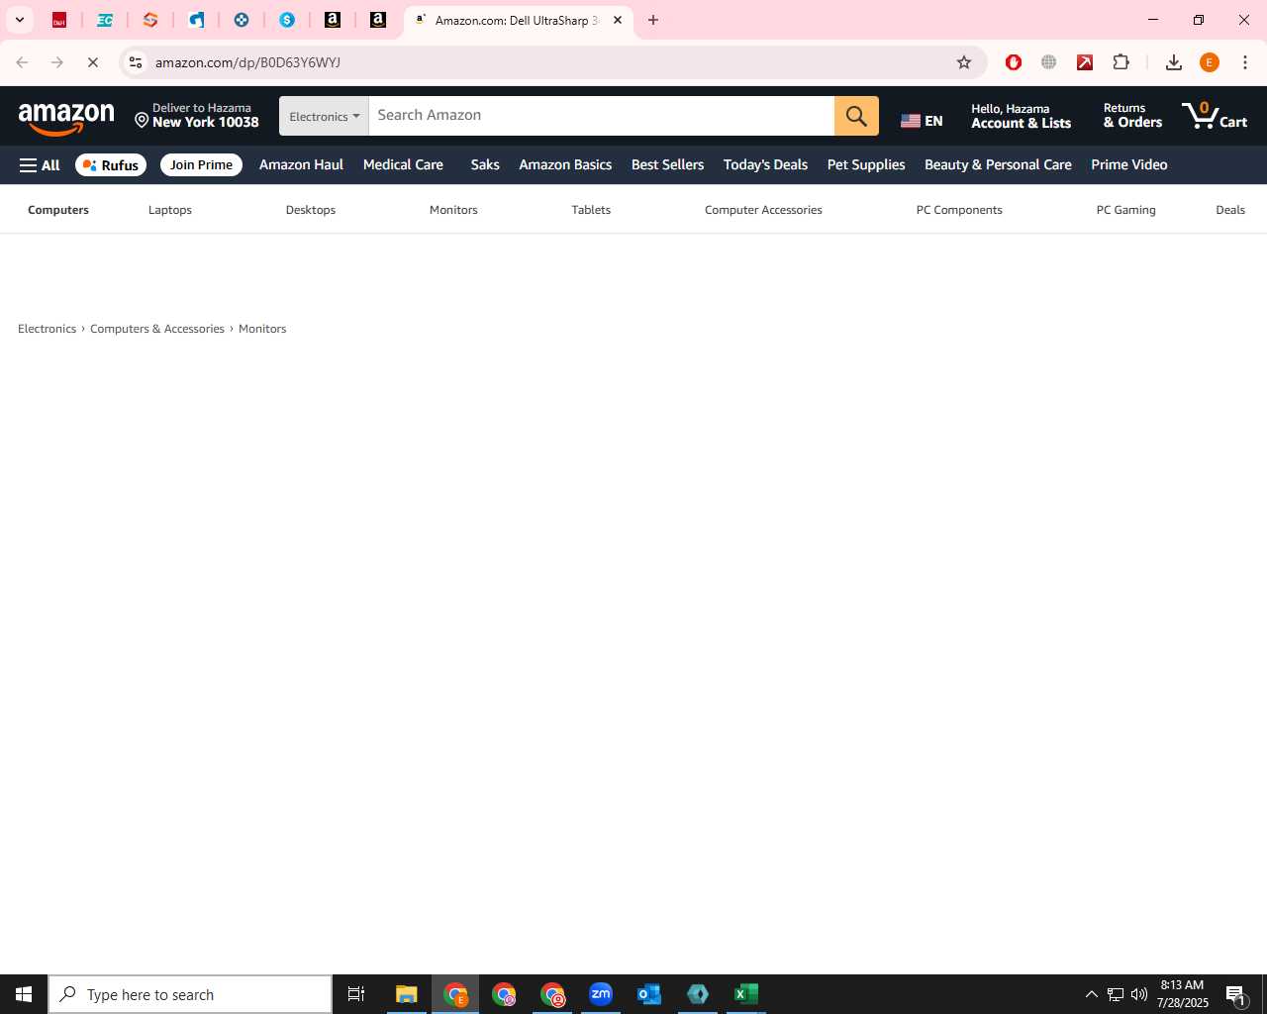Stop loading the page

(x=92, y=62)
